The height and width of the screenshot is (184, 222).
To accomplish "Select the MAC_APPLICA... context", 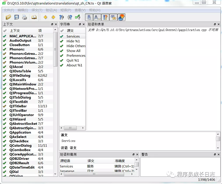I will point(28,36).
